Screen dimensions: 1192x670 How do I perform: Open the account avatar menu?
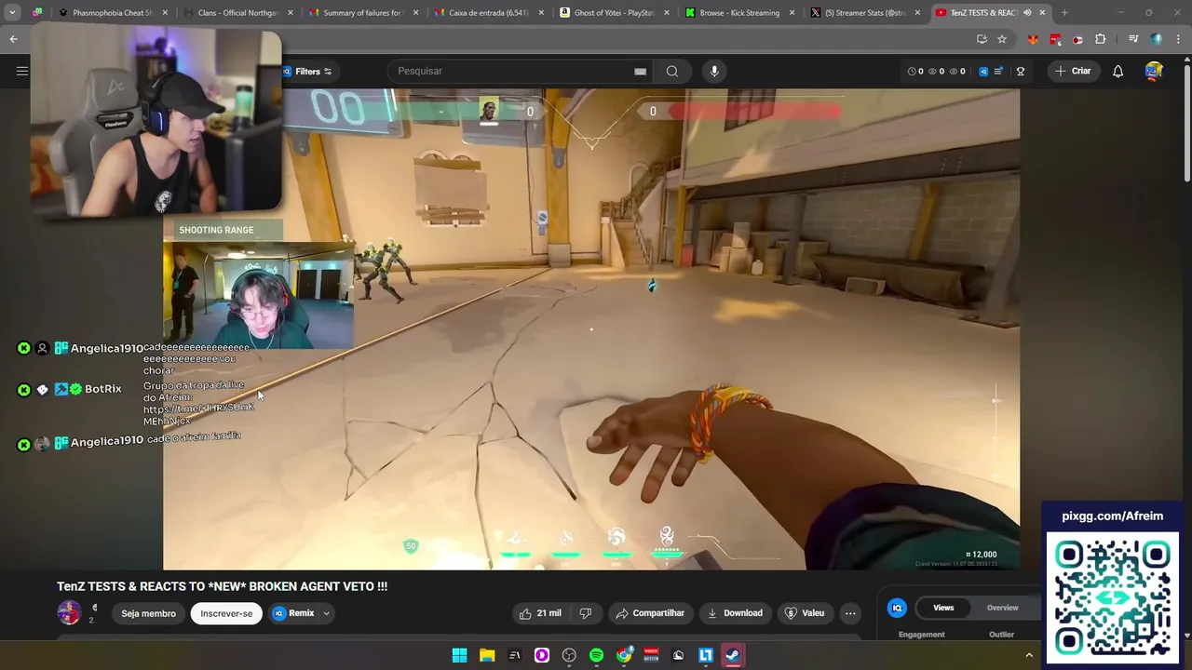click(x=1154, y=71)
